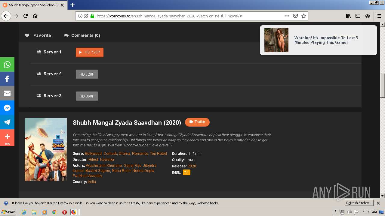Open Firefox hamburger menu

tap(379, 16)
